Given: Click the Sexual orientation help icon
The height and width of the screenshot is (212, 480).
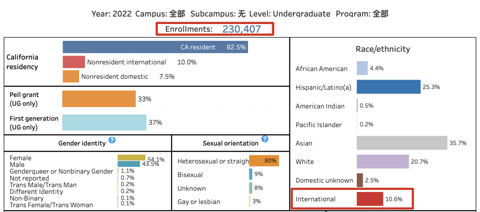Looking at the screenshot, I should 265,139.
